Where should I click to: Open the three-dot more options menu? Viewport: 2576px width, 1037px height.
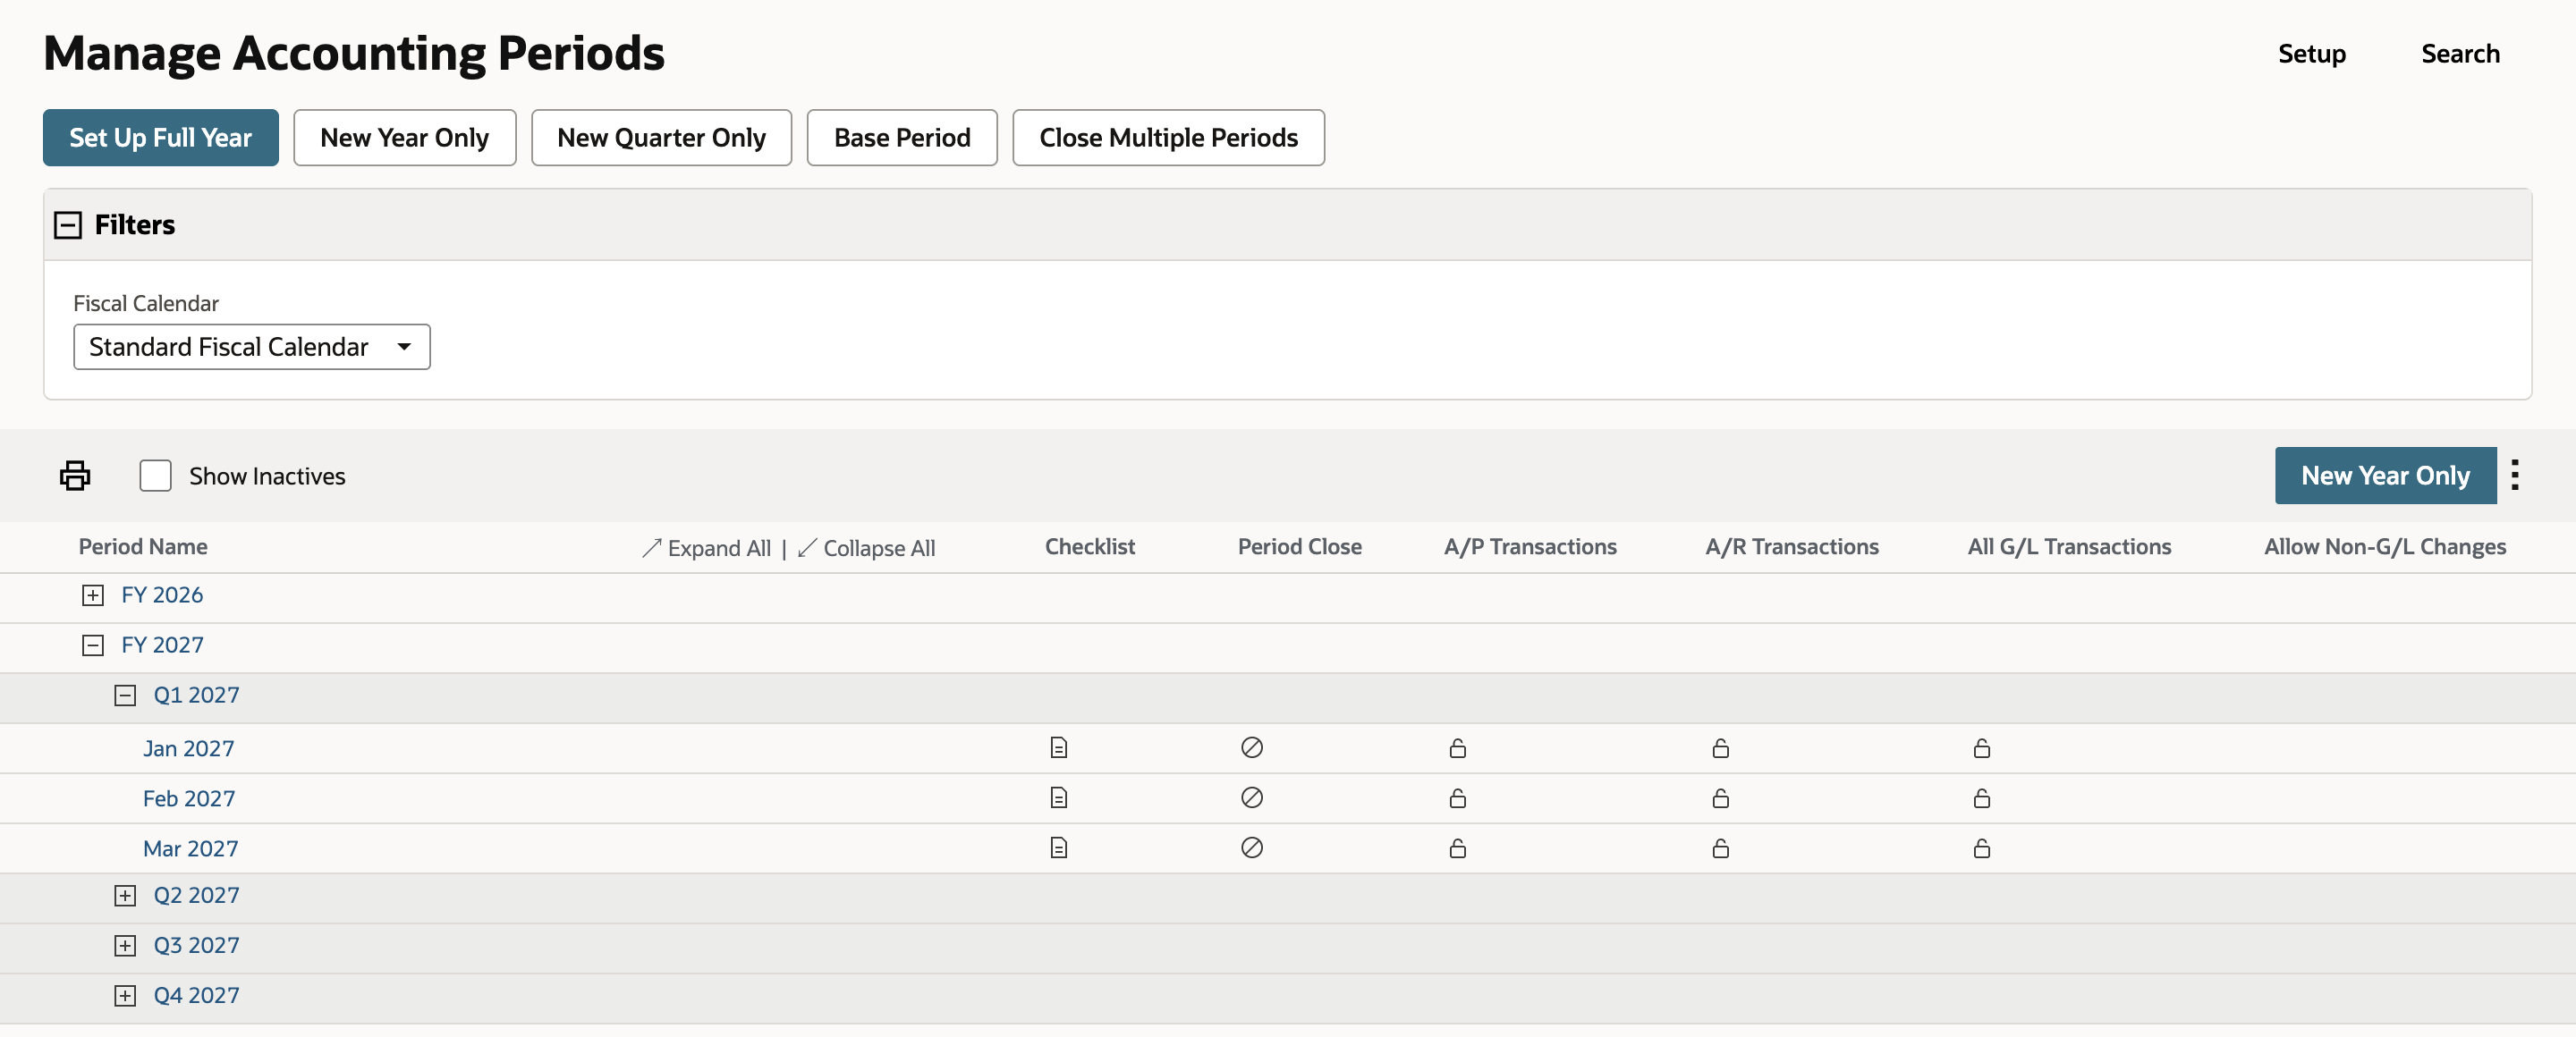(2515, 476)
